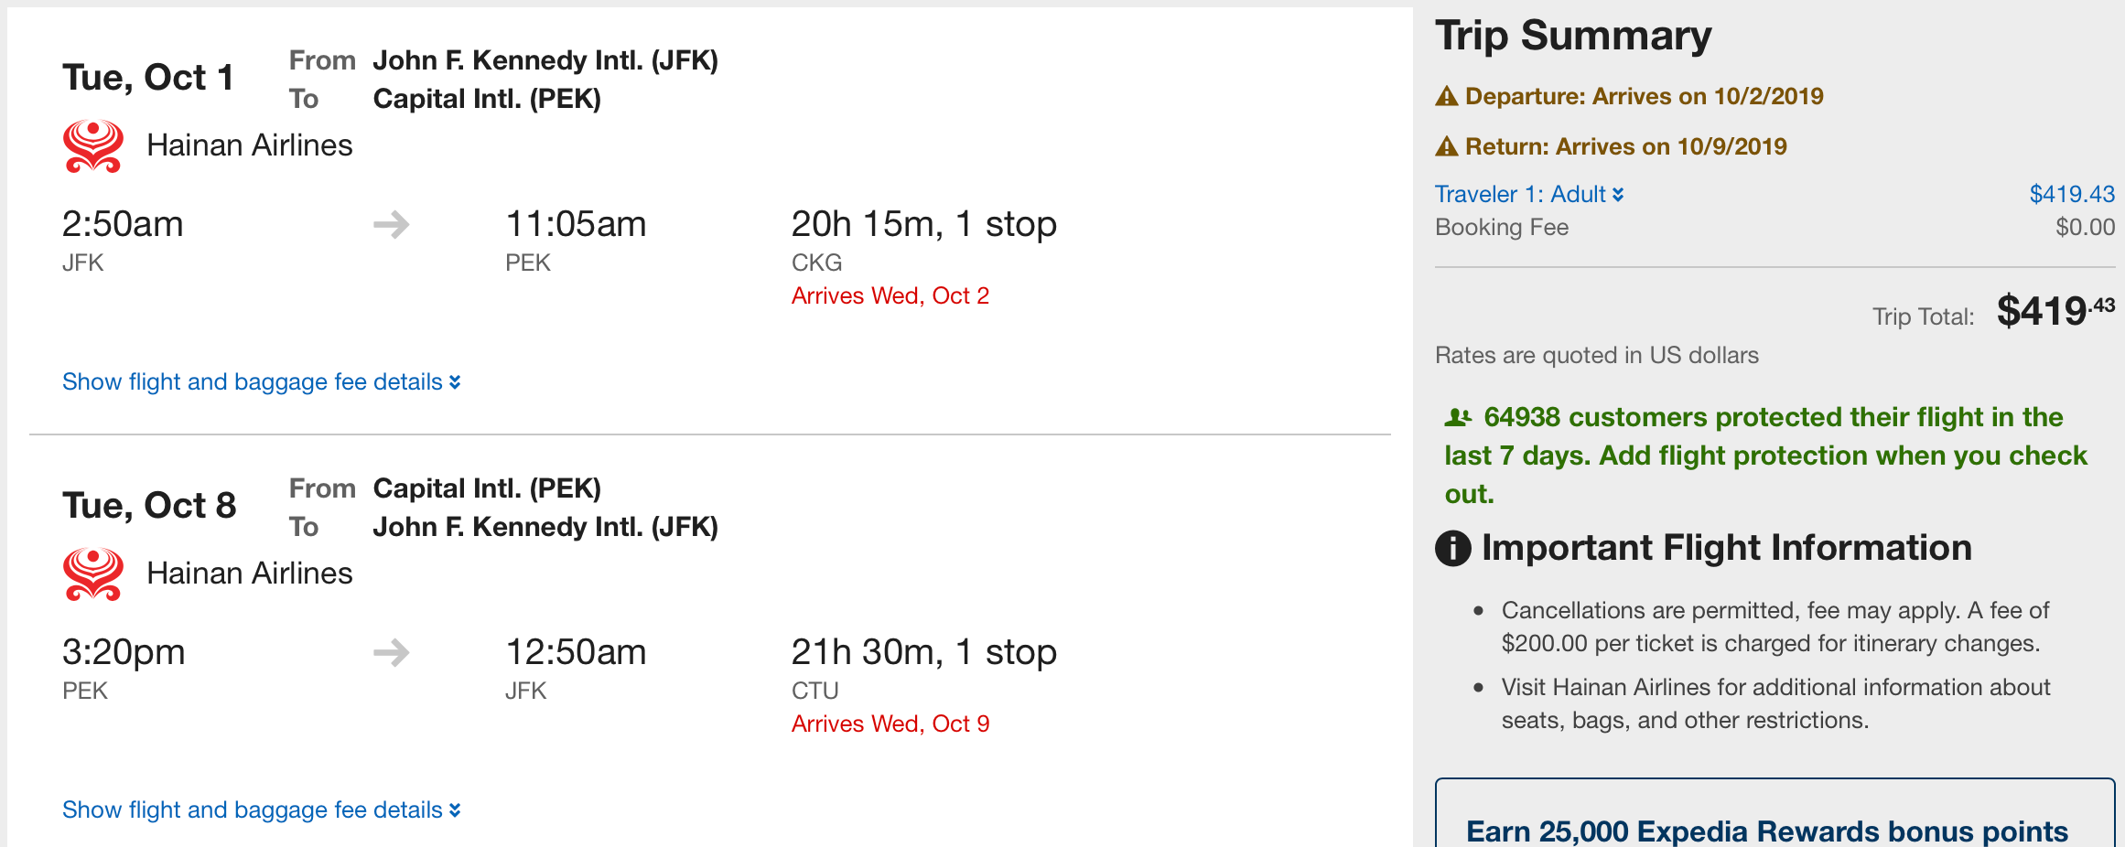
Task: Click the red Arrives Wed, Oct 9 notice
Action: tap(890, 724)
